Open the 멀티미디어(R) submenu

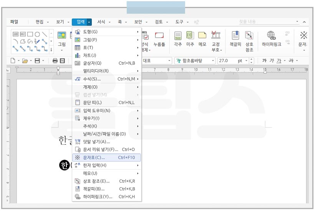tap(106, 71)
